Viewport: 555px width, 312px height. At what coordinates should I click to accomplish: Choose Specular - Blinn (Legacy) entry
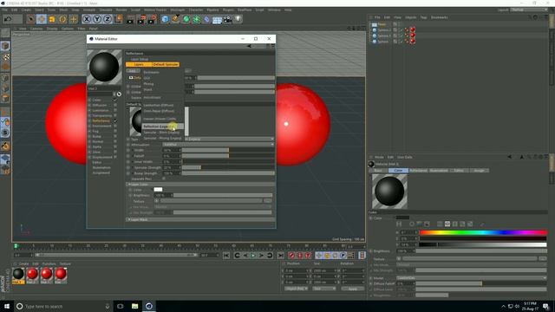(x=161, y=133)
